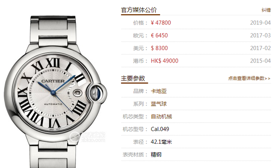This screenshot has width=274, height=168.
Task: Click the 精钢 case material value
Action: tap(156, 155)
